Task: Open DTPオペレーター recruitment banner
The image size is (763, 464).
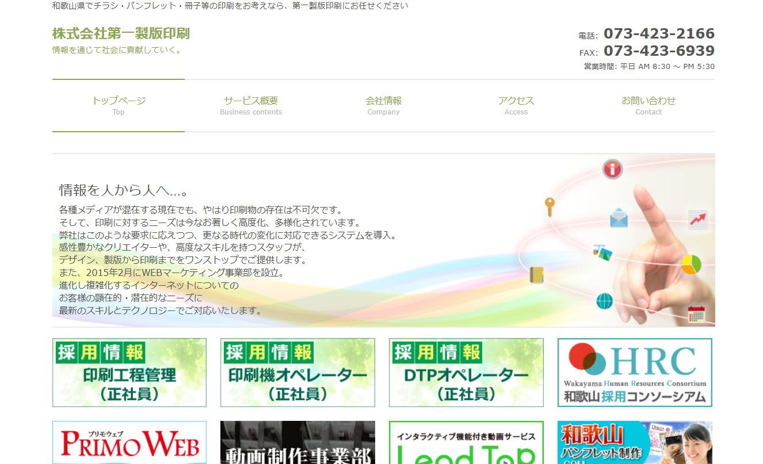Action: (x=466, y=373)
